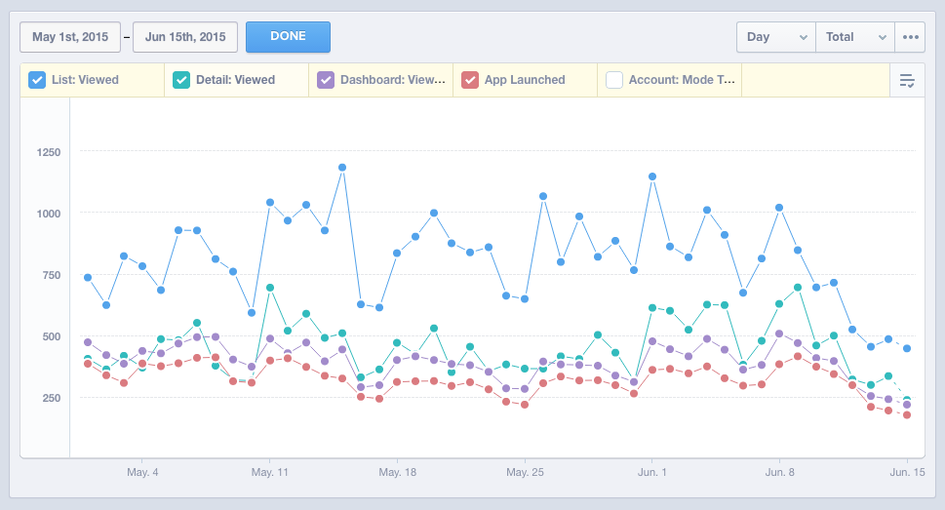Click the Jun. 1 x-axis date label
Screen dimensions: 945x510
(651, 471)
